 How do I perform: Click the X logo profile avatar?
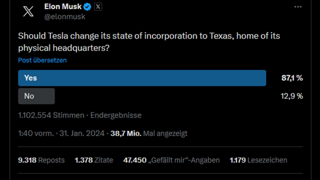pyautogui.click(x=28, y=11)
